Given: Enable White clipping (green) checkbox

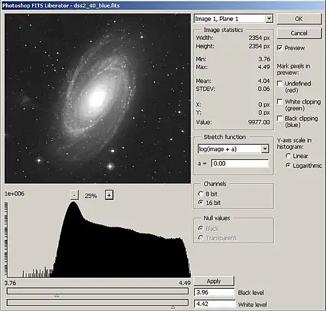Looking at the screenshot, I should 280,102.
